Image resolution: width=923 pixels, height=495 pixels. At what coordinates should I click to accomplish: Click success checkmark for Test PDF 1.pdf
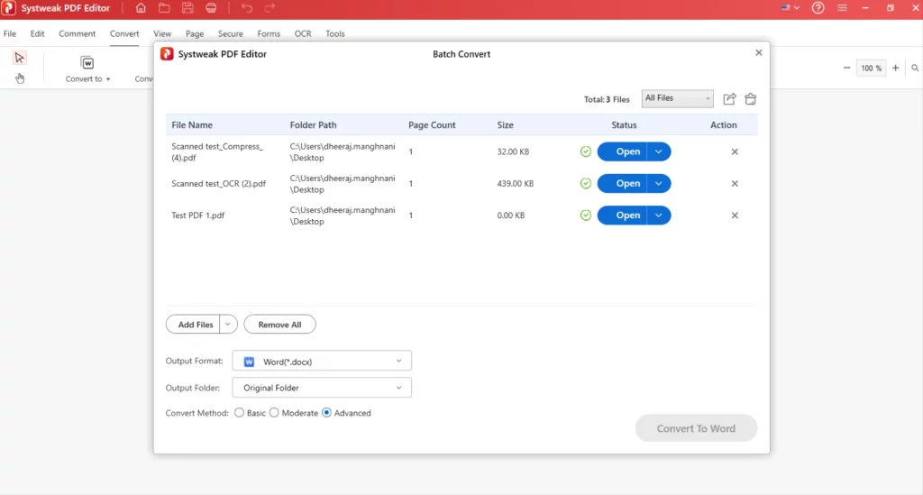(x=586, y=215)
